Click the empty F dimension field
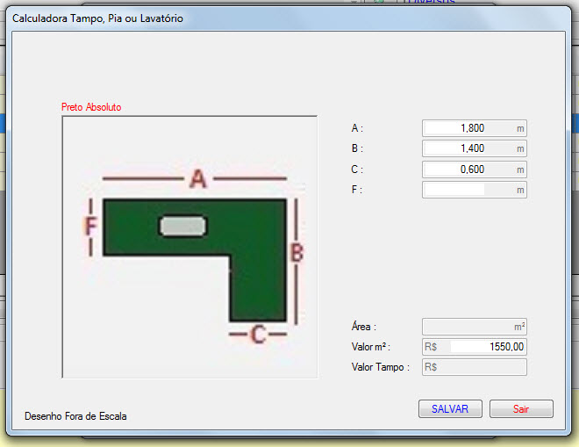The height and width of the screenshot is (447, 579). pyautogui.click(x=474, y=190)
